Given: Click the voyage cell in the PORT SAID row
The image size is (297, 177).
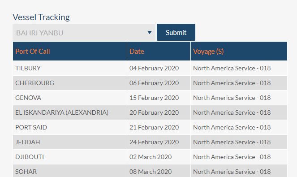Looking at the screenshot, I should (x=239, y=127).
